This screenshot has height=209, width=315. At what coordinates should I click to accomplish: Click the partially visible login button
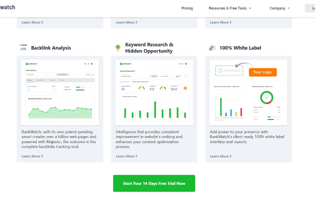[x=310, y=8]
